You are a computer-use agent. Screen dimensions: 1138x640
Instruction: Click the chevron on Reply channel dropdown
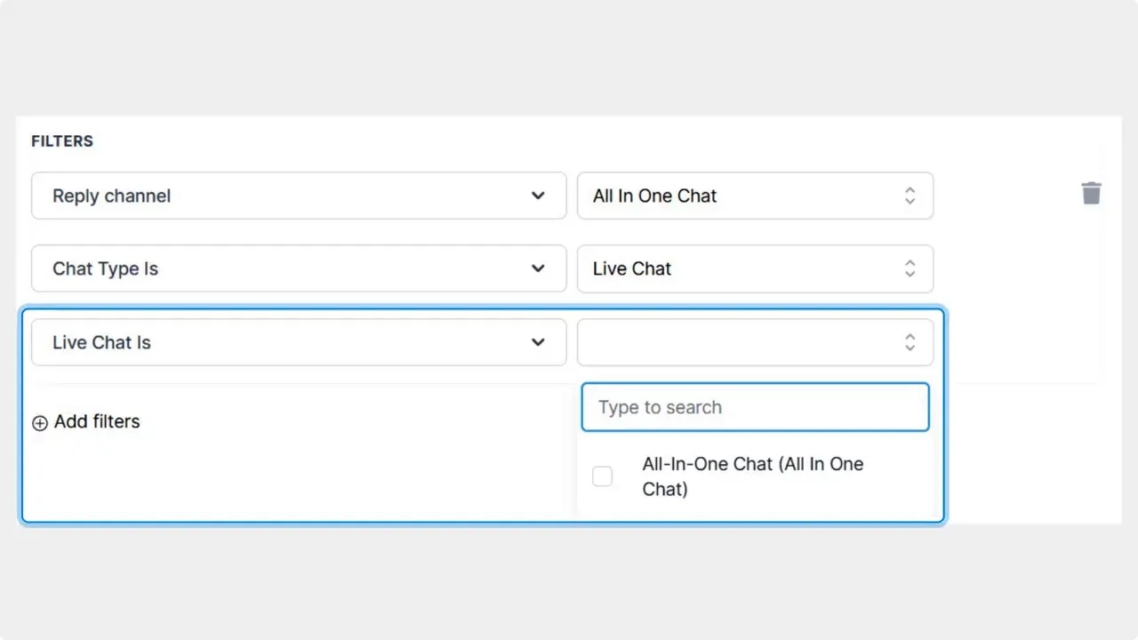click(x=538, y=196)
